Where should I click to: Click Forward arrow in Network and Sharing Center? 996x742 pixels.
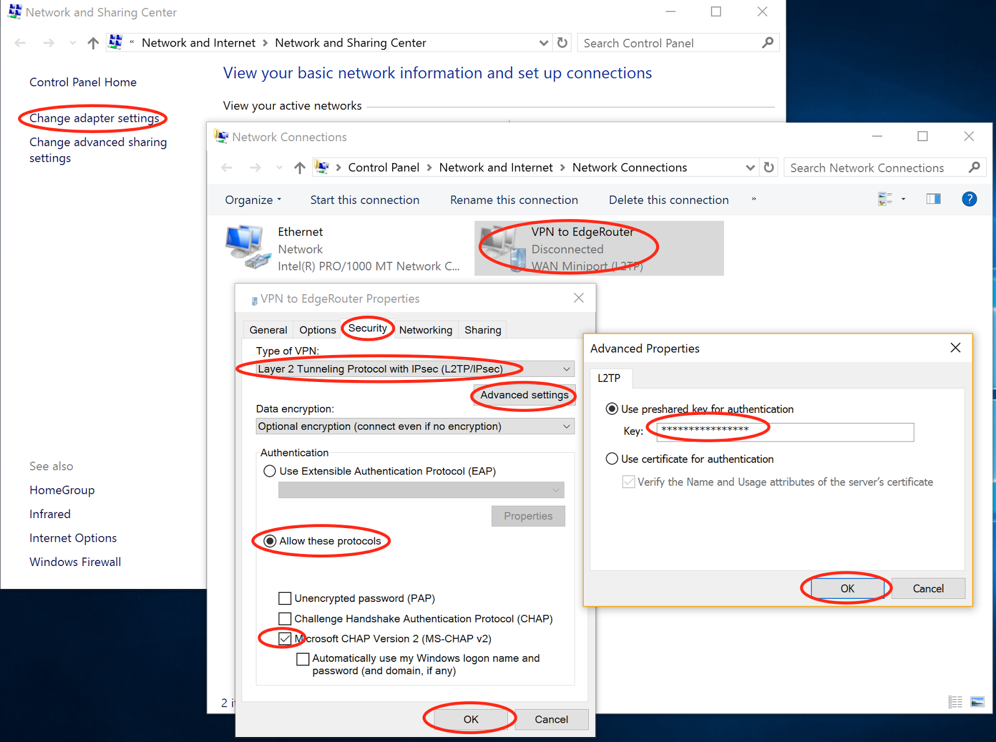49,43
